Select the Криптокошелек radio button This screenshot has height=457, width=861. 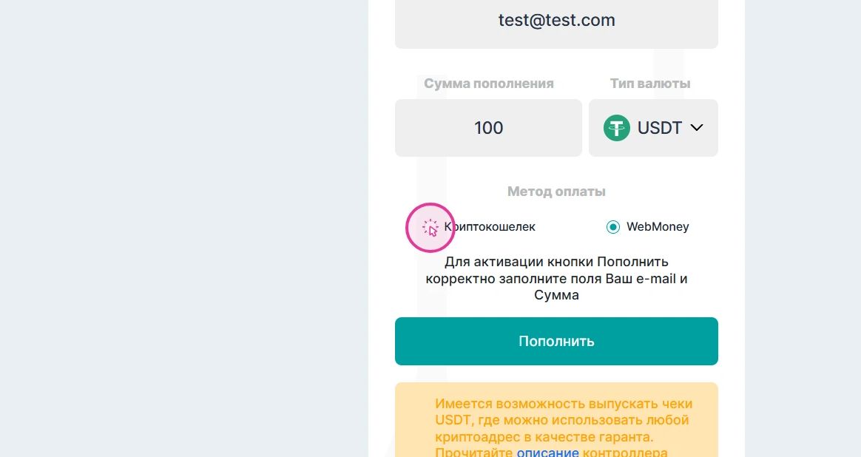click(x=430, y=227)
